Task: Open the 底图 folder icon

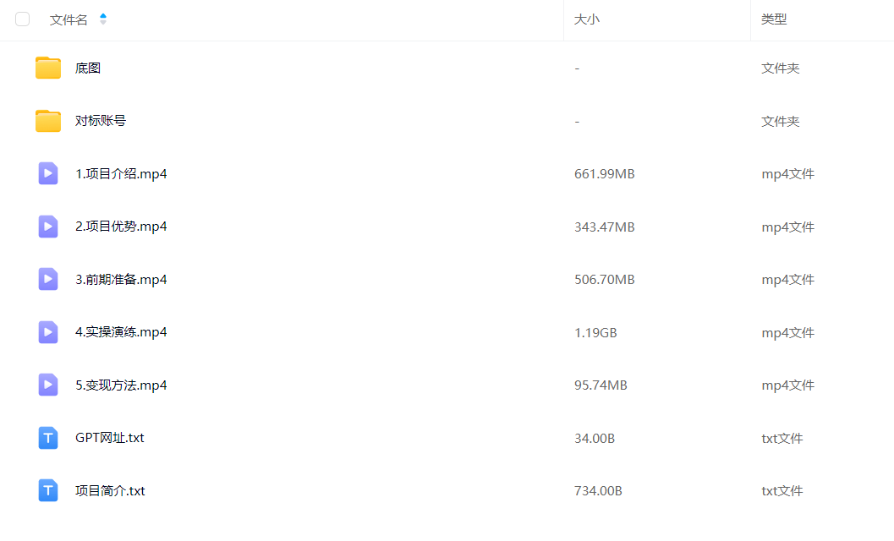Action: (x=48, y=68)
